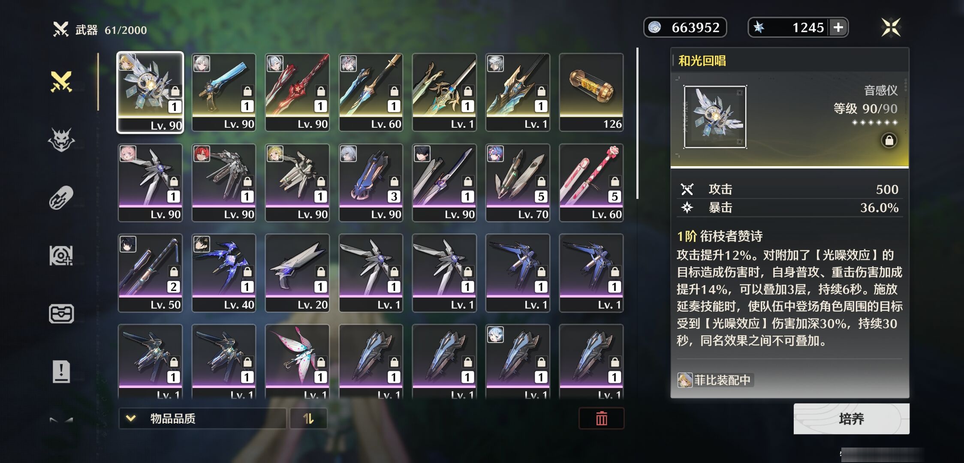Click the weapon list vertical scrollbar

point(637,123)
